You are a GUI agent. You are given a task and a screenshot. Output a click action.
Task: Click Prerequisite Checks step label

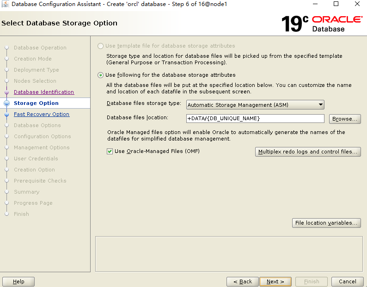(x=40, y=181)
